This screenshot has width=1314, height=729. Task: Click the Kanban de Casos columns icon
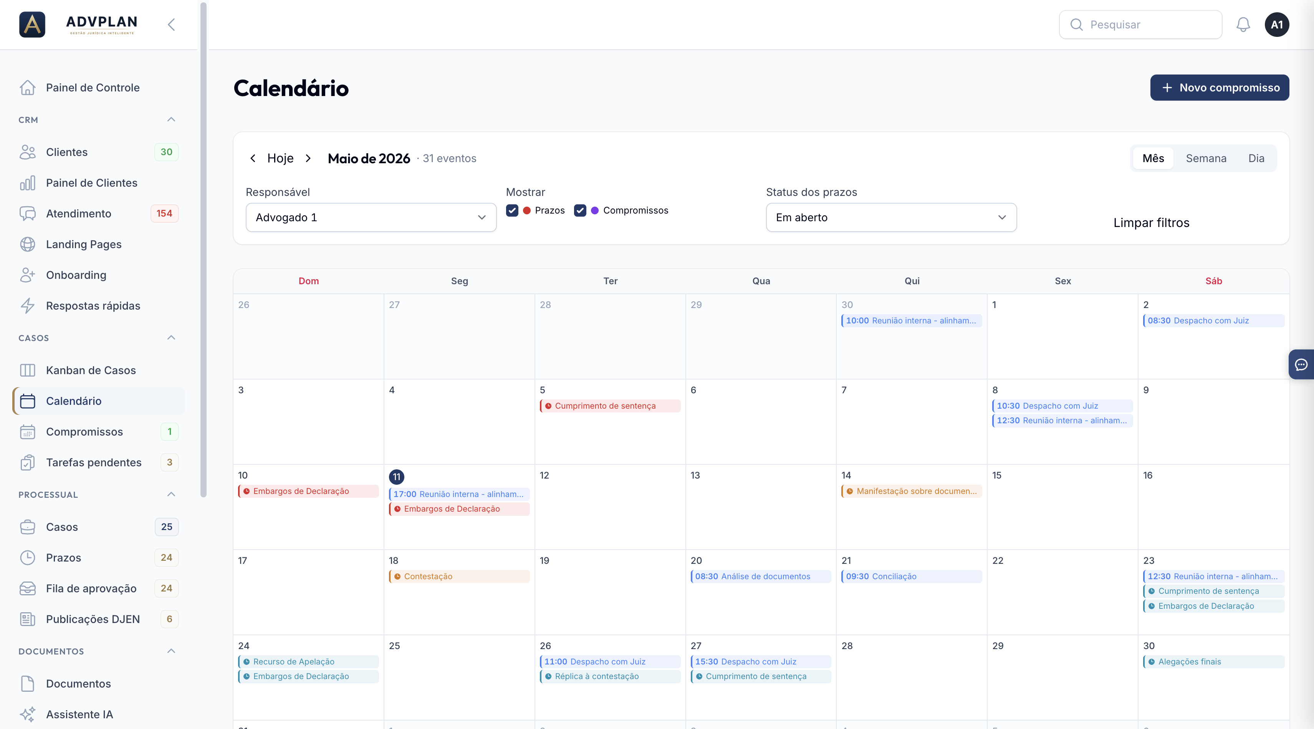(28, 370)
